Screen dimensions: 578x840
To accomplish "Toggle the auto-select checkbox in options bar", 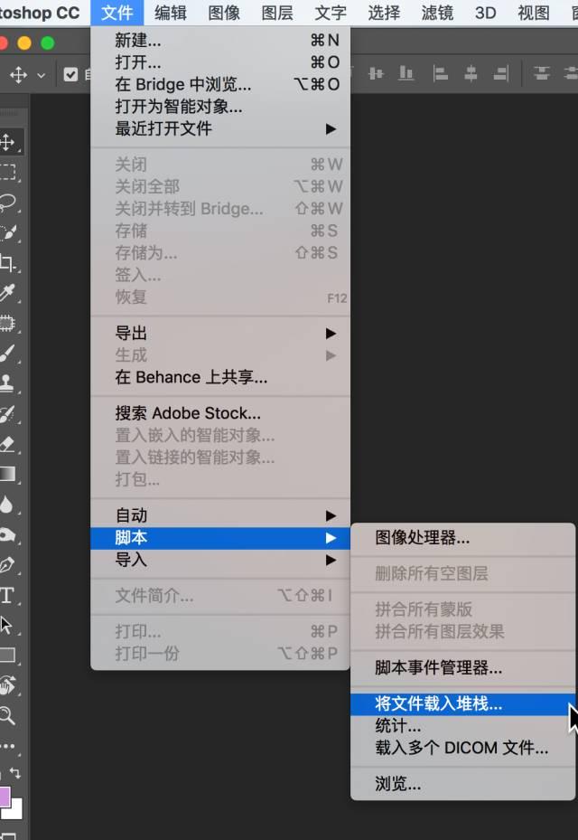I will (70, 74).
